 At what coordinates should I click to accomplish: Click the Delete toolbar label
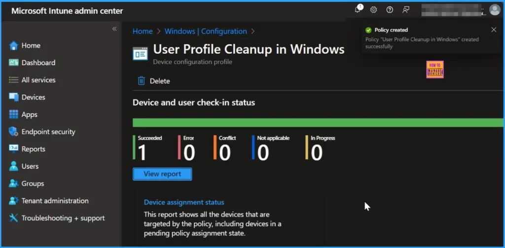pos(160,81)
